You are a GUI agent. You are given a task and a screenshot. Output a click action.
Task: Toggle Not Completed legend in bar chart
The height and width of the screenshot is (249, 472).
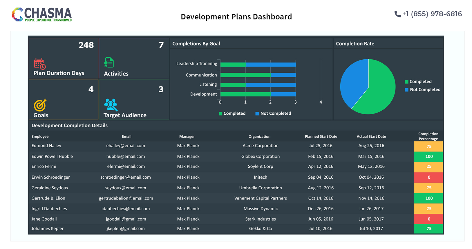click(x=273, y=113)
